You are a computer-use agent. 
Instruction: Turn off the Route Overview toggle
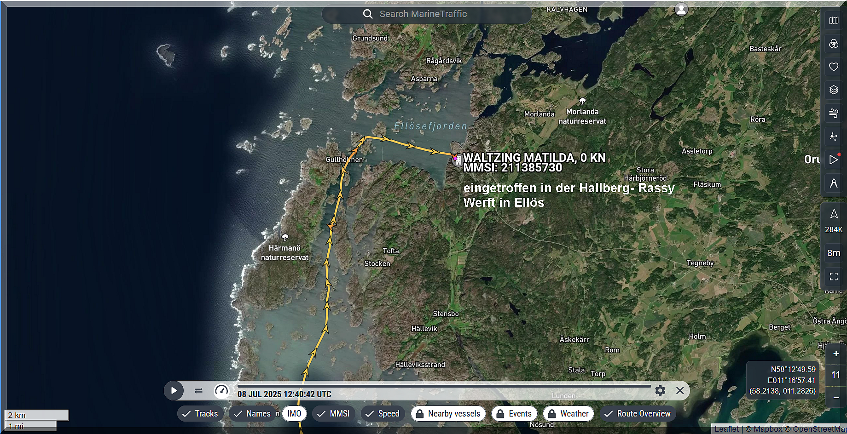(638, 414)
